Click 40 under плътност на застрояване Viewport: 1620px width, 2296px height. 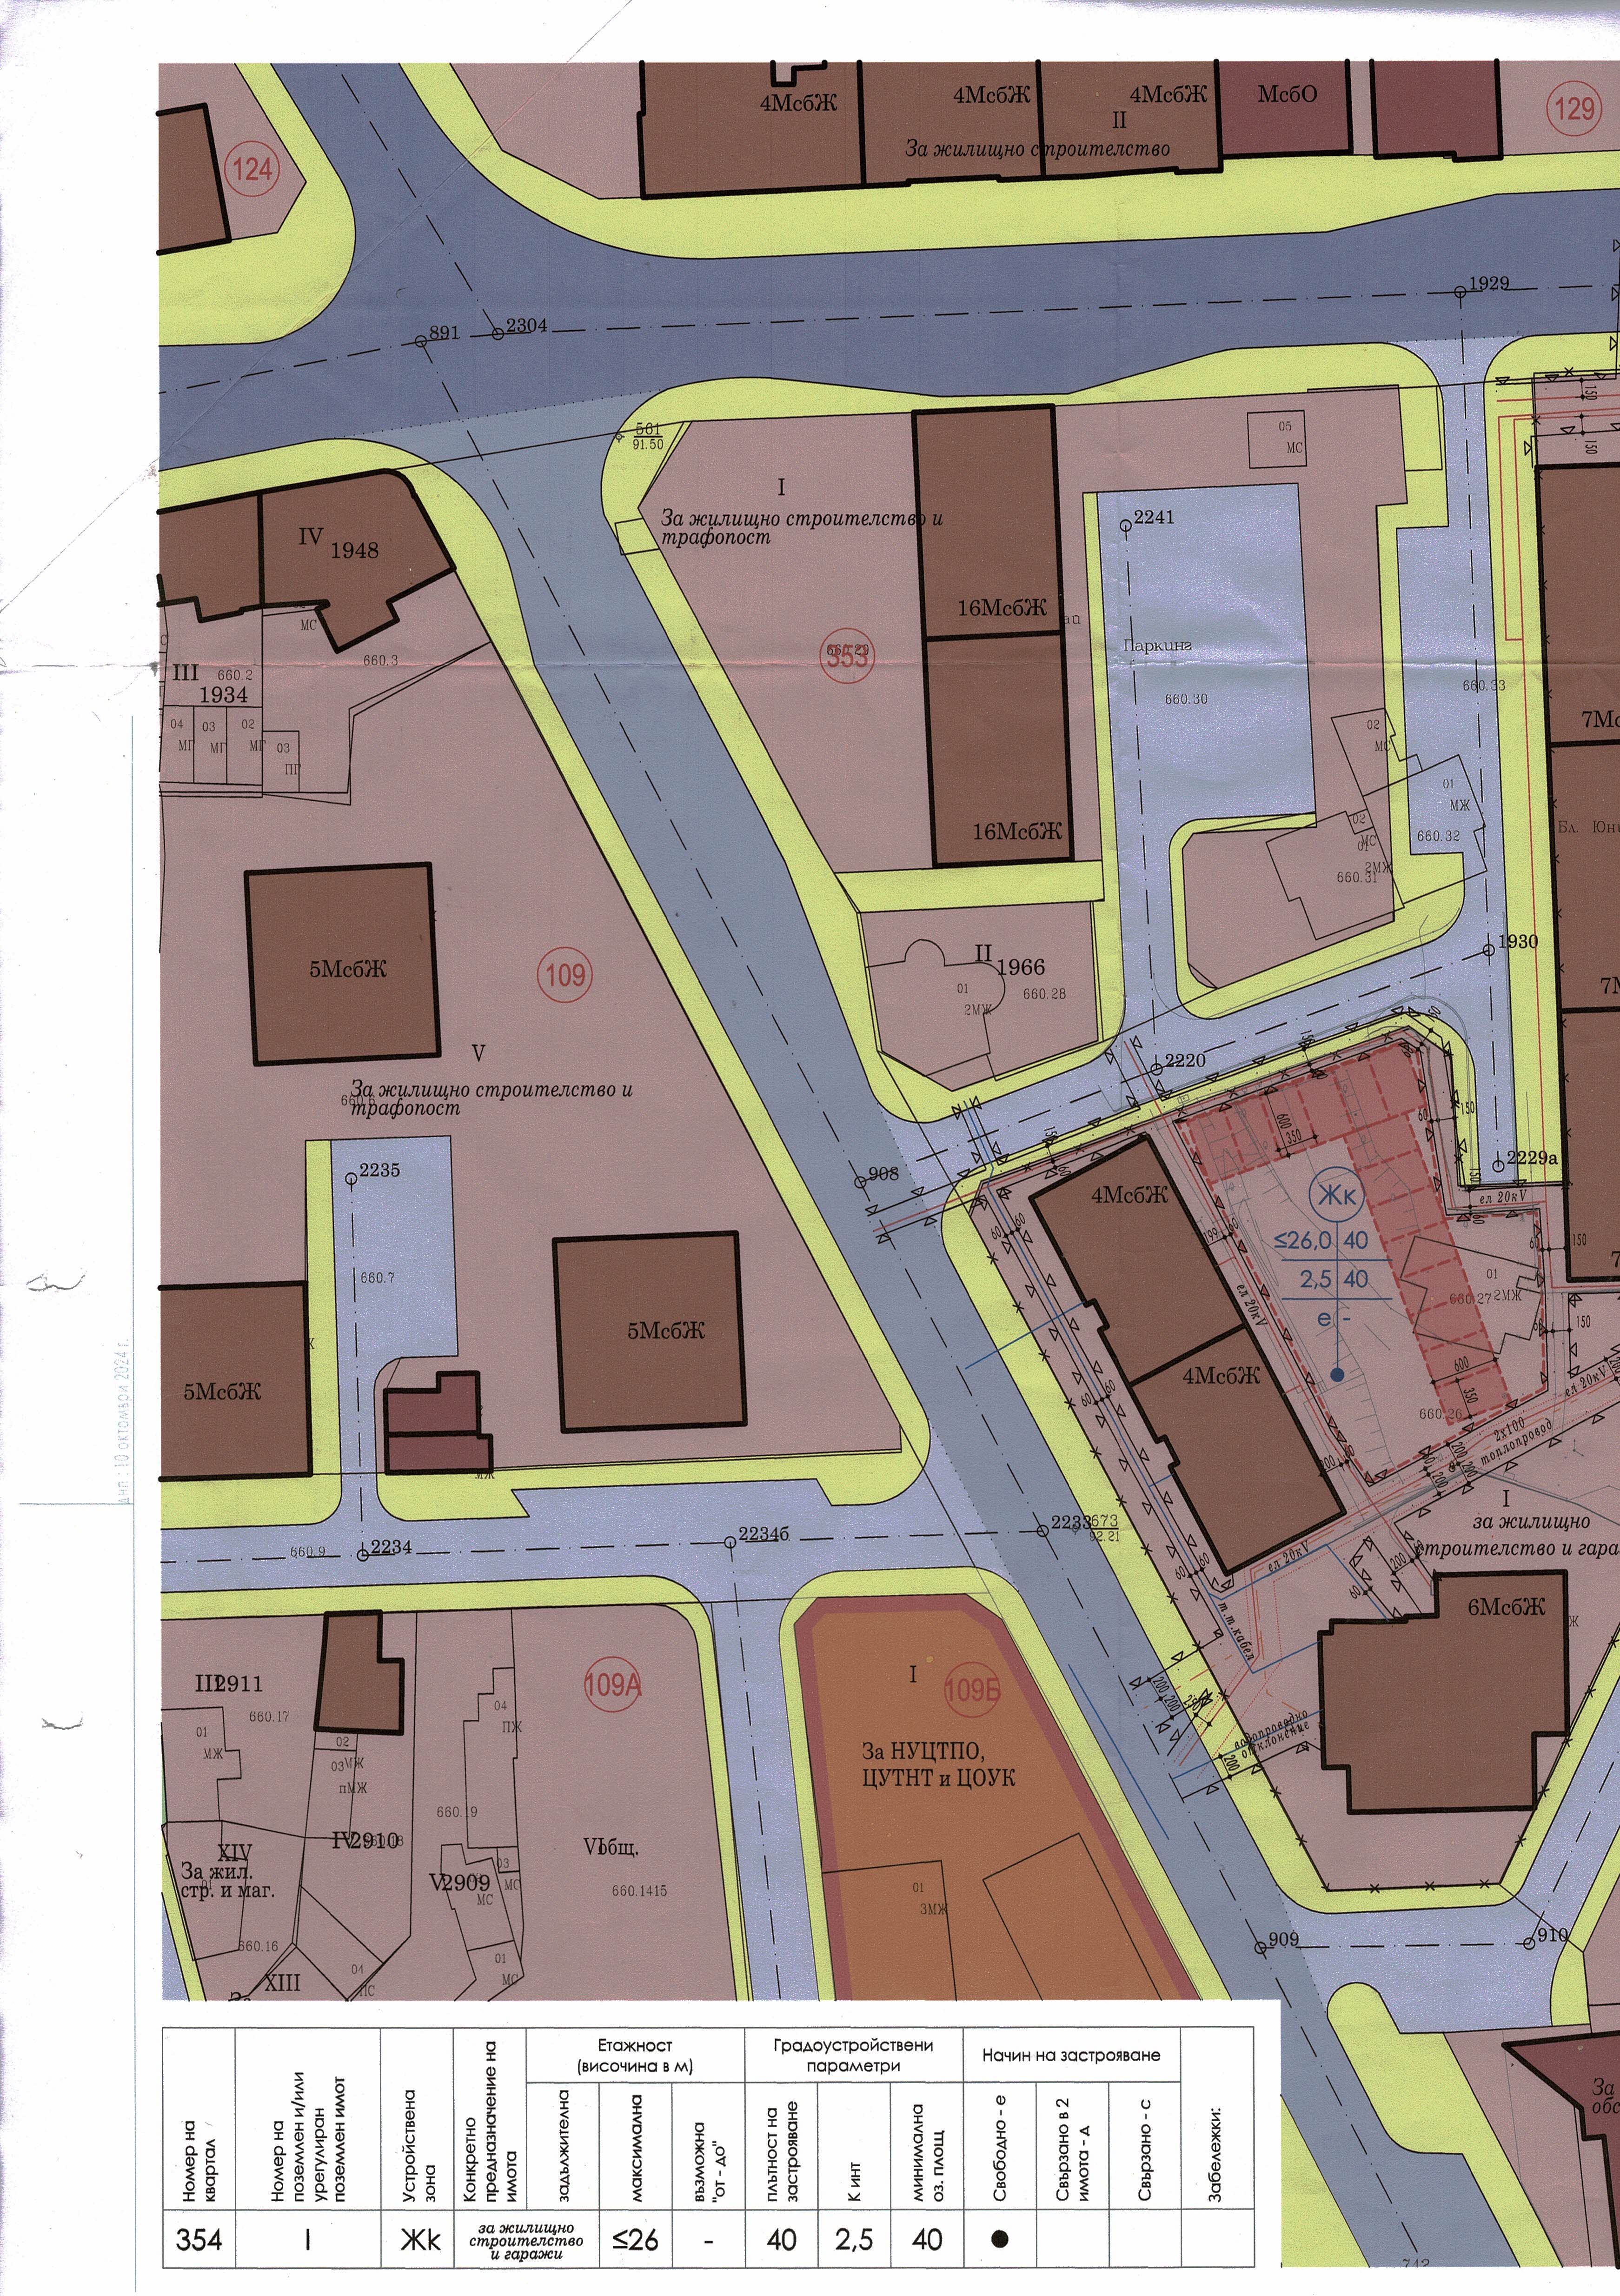pyautogui.click(x=781, y=2238)
